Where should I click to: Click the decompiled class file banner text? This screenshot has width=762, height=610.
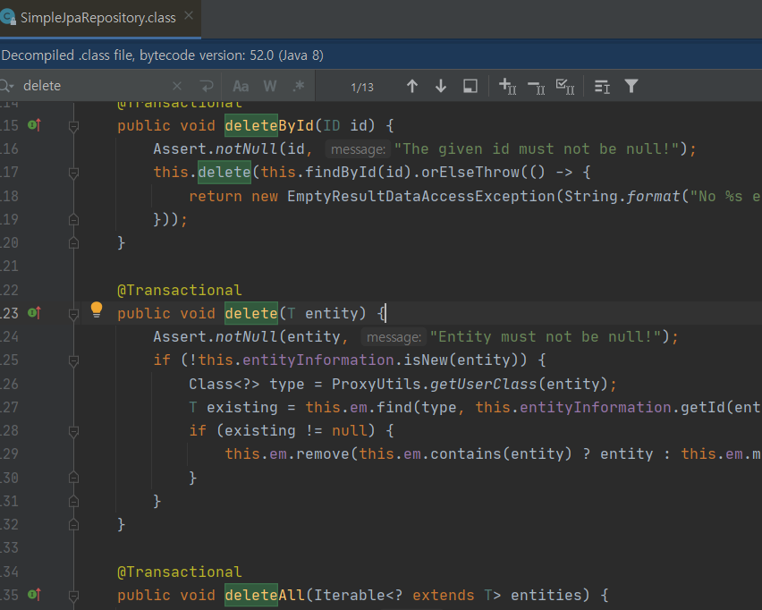point(162,55)
